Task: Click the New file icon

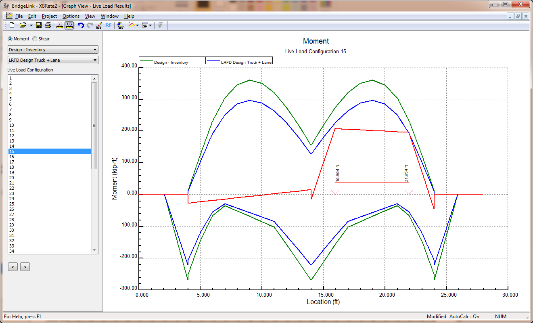Action: [12, 25]
